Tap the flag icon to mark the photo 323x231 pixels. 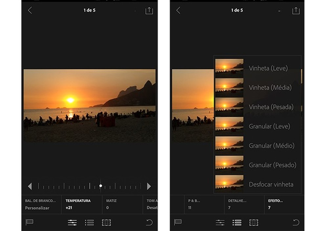[x=30, y=222]
